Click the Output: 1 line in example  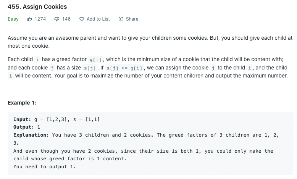pos(27,127)
